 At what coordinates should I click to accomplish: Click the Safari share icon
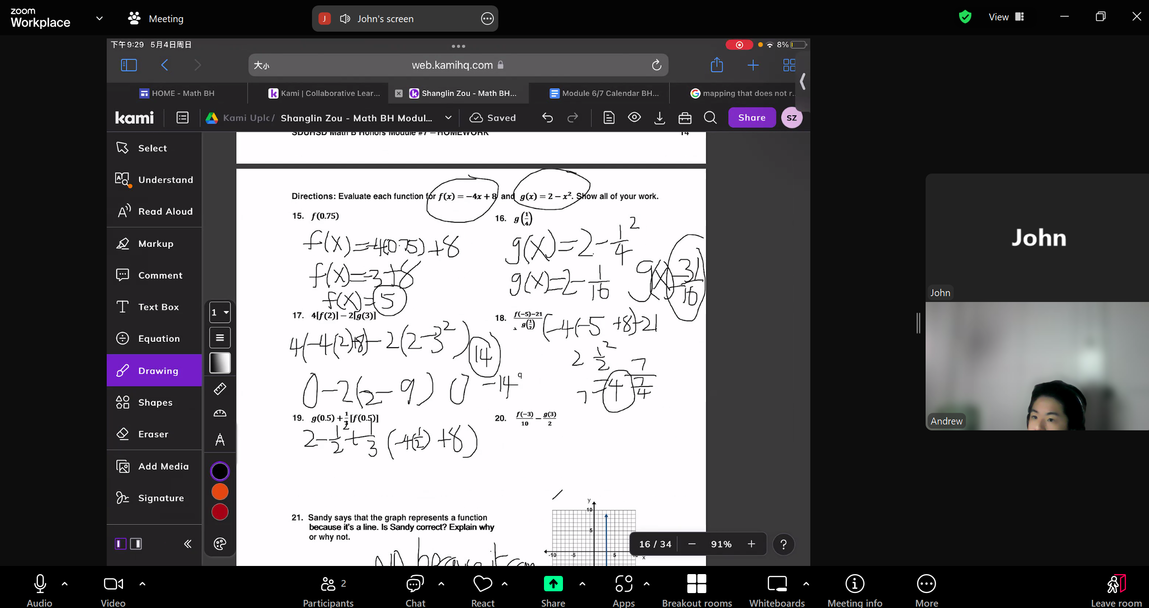tap(717, 65)
